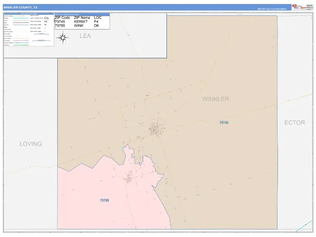Click 79745 in the ZIP index table
The height and width of the screenshot is (237, 316).
tap(60, 22)
